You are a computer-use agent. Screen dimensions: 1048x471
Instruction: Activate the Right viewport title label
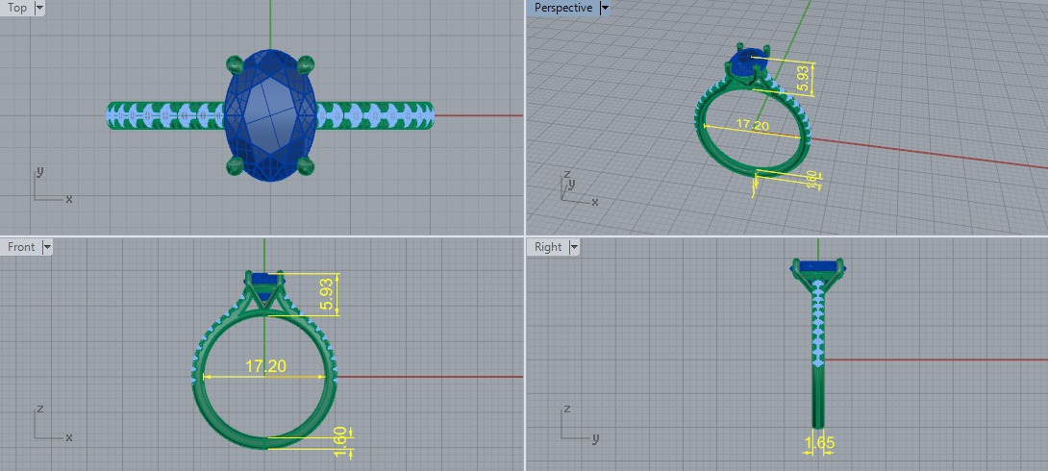pos(548,247)
